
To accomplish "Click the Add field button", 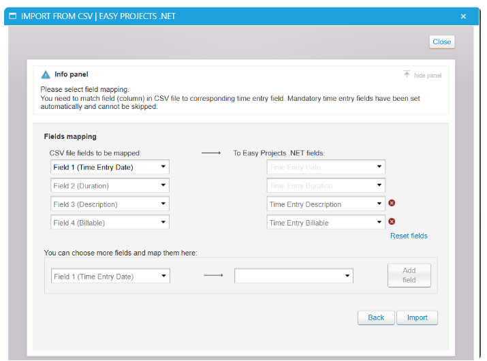I will (409, 275).
